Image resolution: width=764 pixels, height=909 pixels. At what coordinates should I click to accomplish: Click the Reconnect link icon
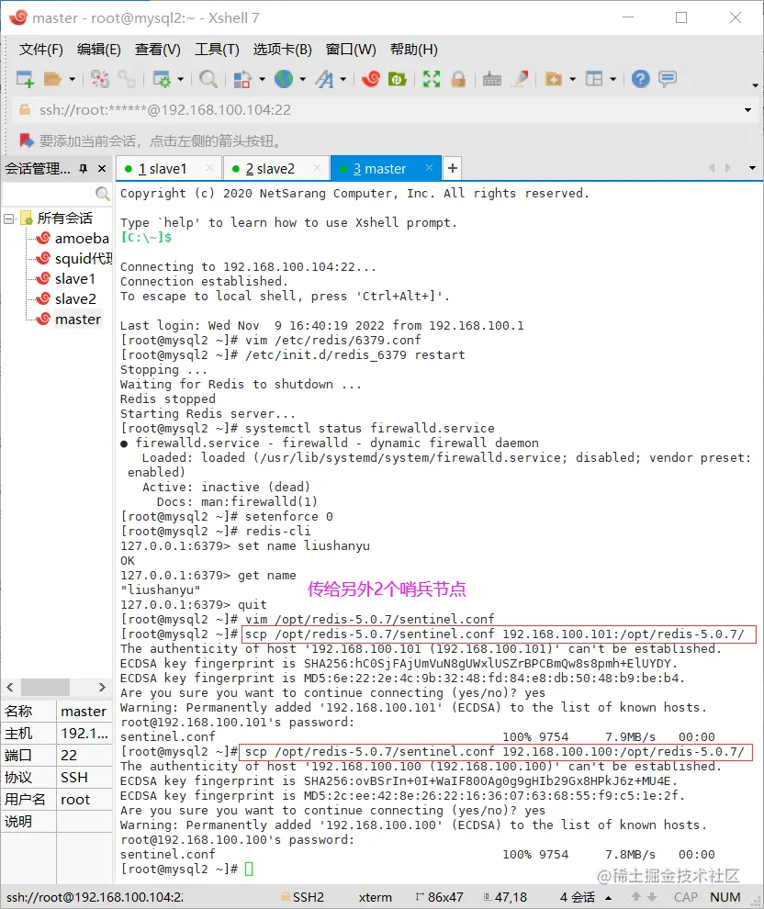(x=127, y=79)
